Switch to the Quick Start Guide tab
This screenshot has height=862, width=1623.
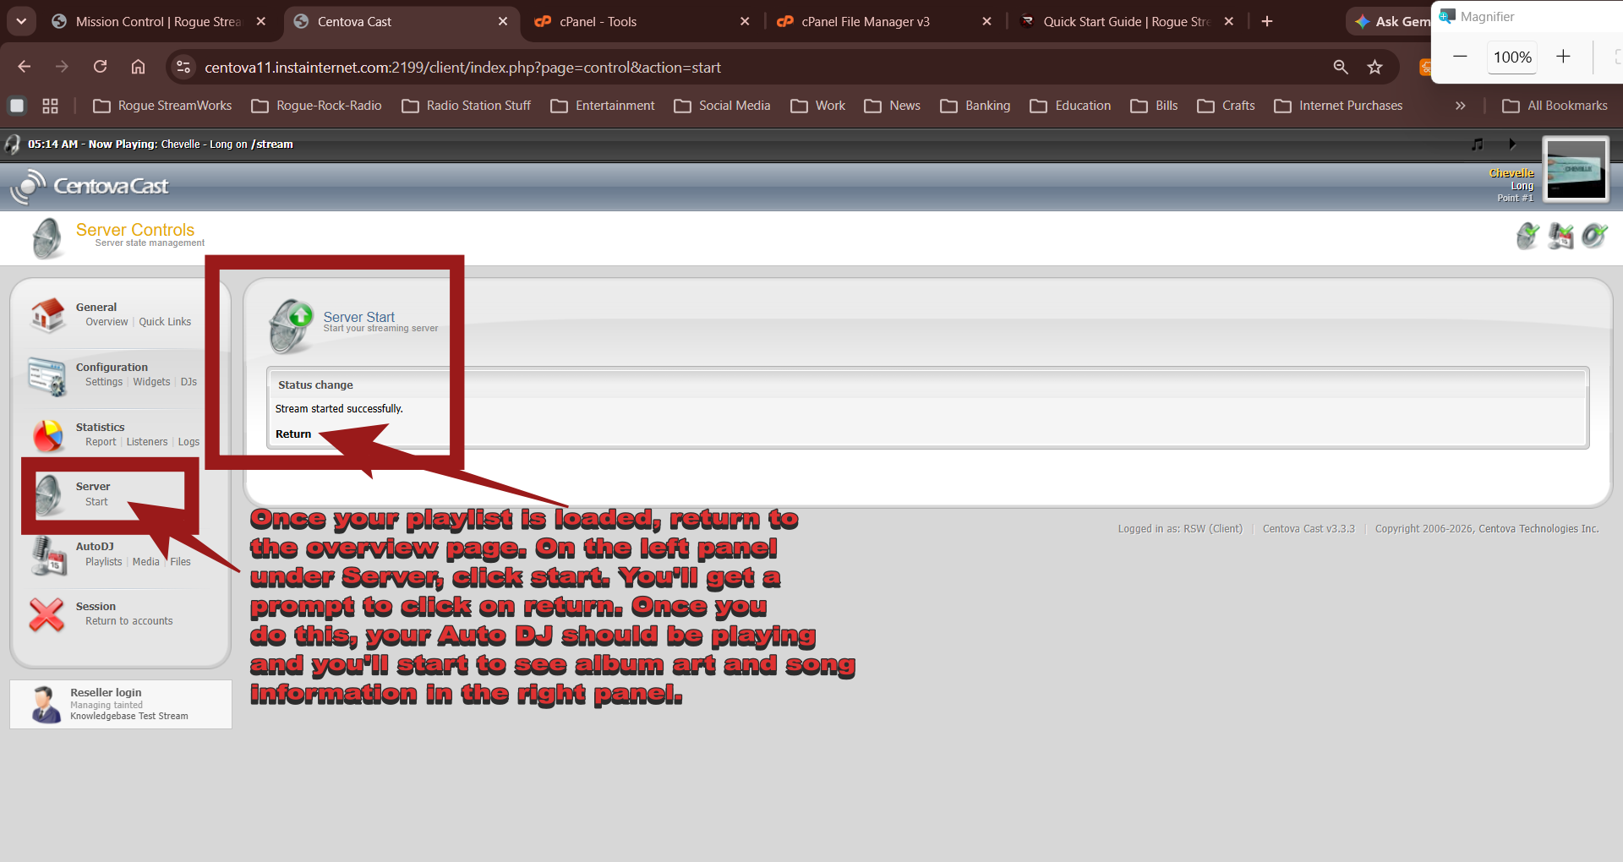1127,21
